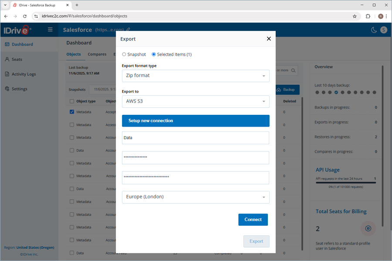Open Export to AWS S3 dropdown
392x261 pixels.
pos(196,101)
